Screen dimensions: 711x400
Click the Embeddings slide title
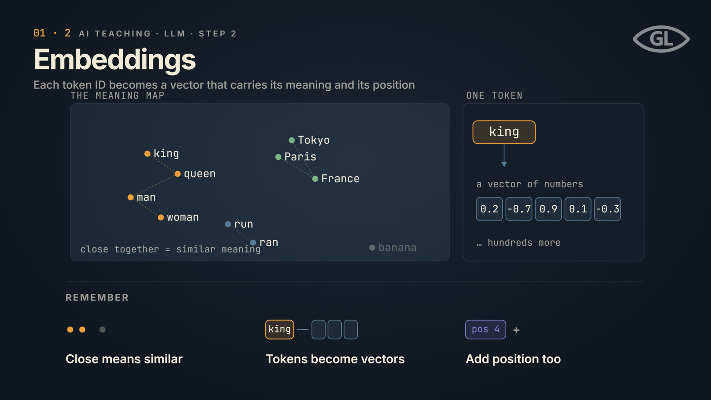point(115,60)
